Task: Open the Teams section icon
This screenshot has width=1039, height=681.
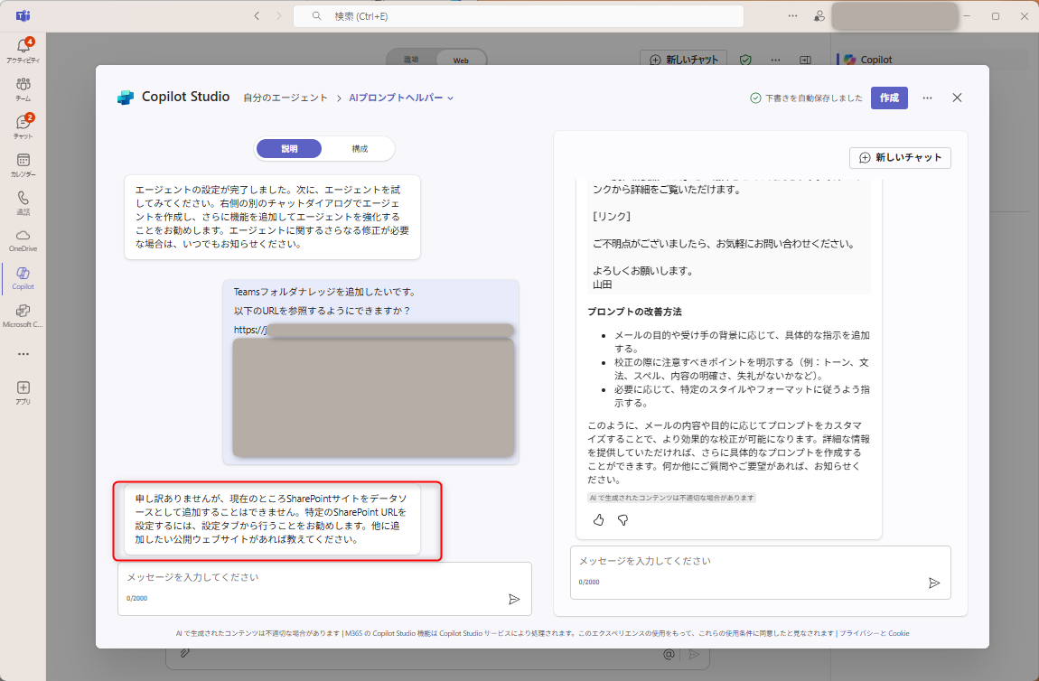Action: click(23, 89)
